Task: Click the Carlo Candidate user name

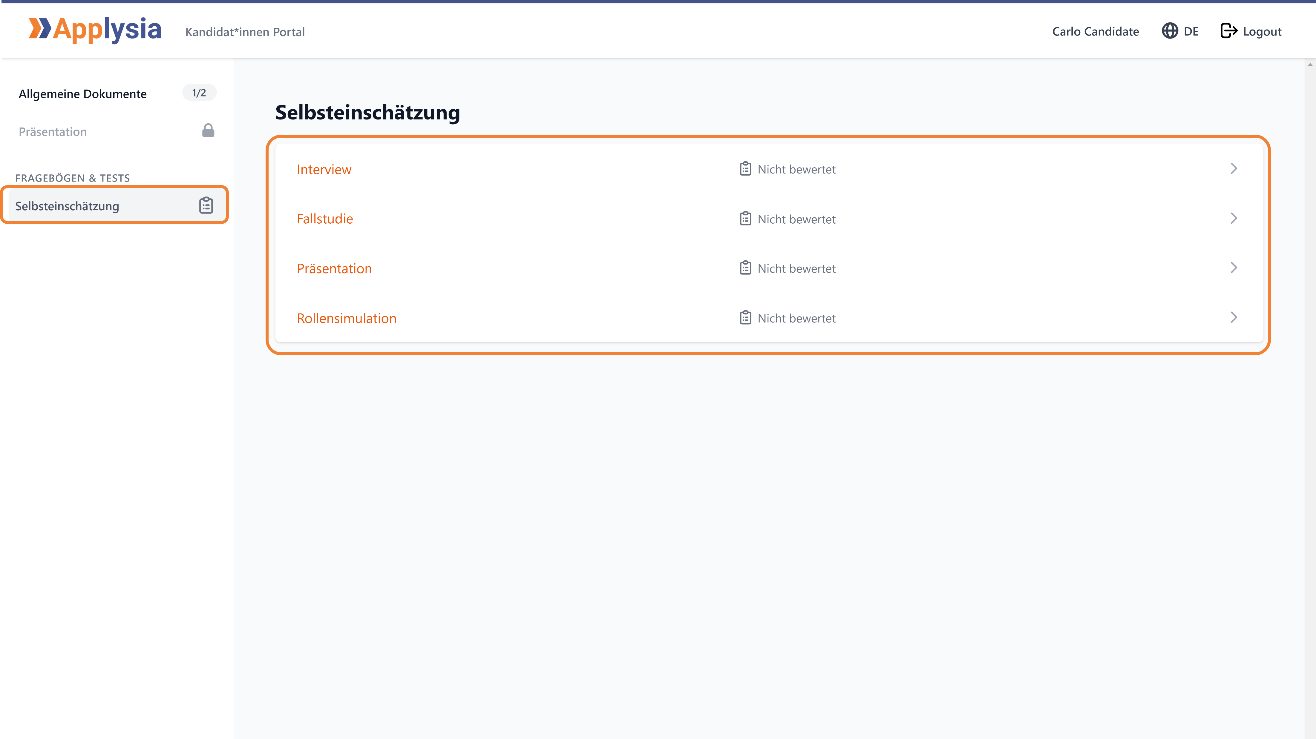Action: (1095, 31)
